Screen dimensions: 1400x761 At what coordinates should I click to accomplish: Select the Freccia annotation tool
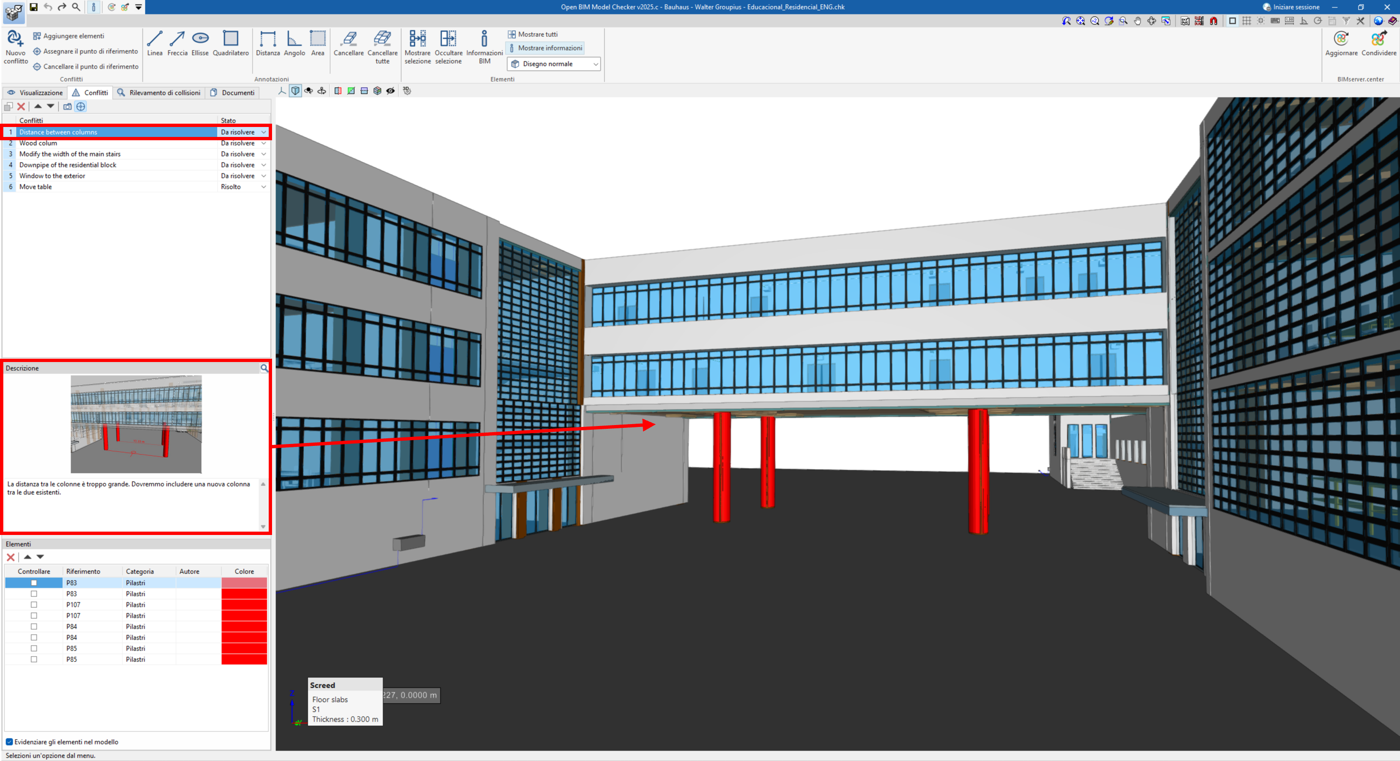177,39
